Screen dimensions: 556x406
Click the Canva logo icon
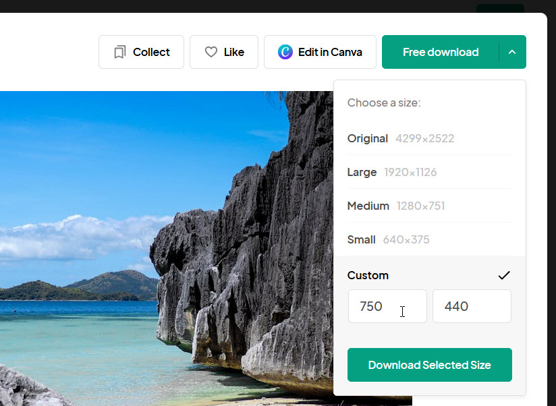coord(285,52)
